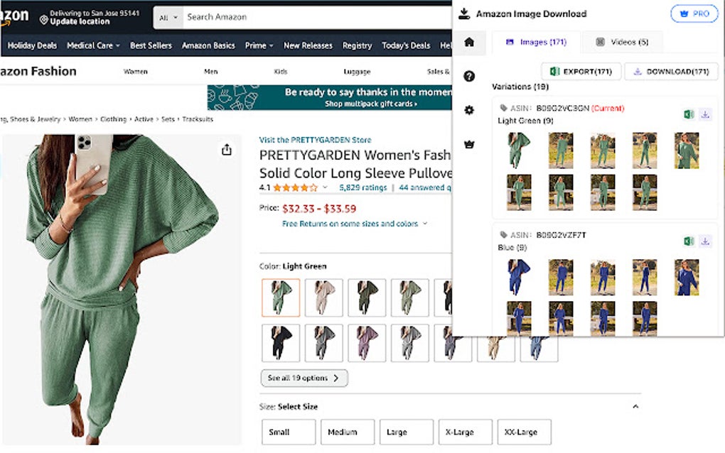Download Blue variation images
Viewport: 725px width, 453px height.
tap(705, 241)
